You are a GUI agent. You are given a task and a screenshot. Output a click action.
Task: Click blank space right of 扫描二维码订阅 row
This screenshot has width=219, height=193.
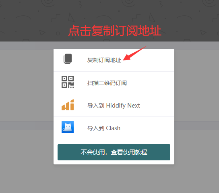[150, 83]
